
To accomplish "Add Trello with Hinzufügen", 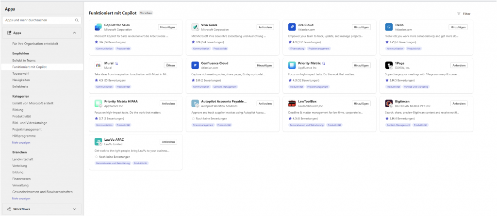I will pos(458,27).
